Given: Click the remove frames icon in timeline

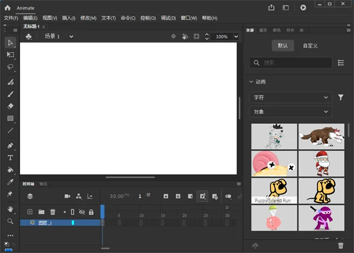Looking at the screenshot, I should (x=215, y=196).
